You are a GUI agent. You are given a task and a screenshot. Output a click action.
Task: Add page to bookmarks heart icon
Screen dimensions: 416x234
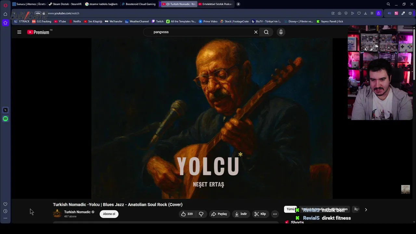point(359,13)
